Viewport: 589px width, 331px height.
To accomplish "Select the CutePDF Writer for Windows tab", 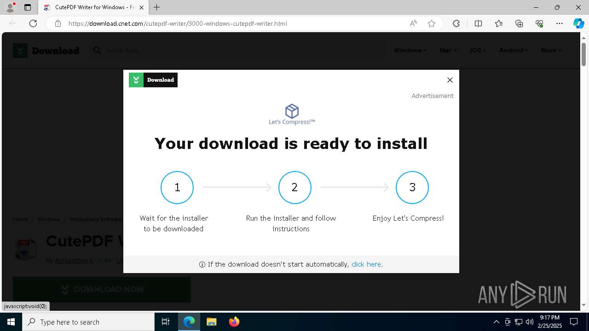I will 93,7.
